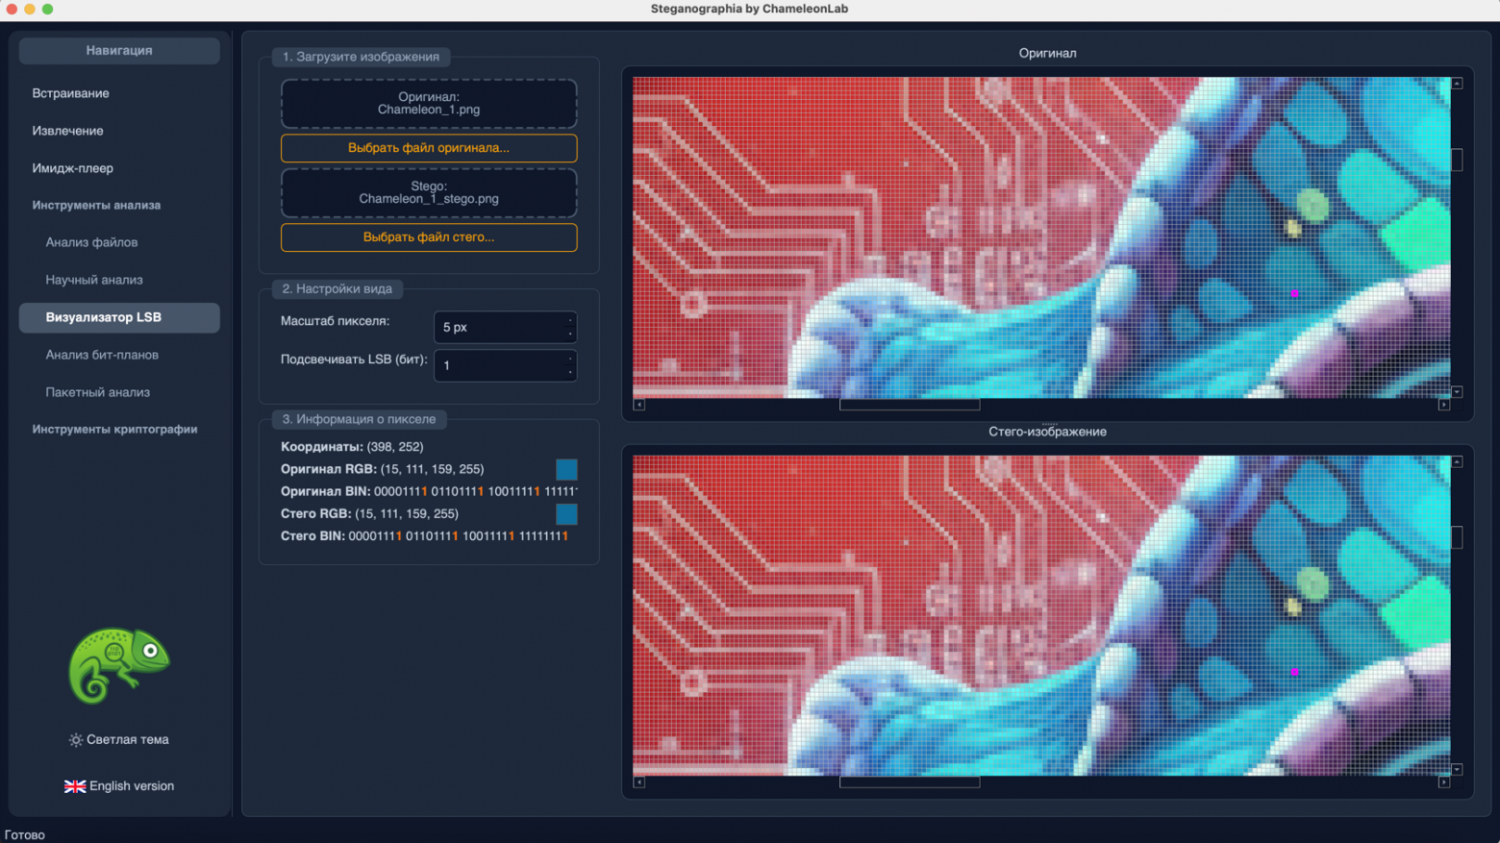Increase the Подсвечивать LSB bit value

(x=571, y=360)
